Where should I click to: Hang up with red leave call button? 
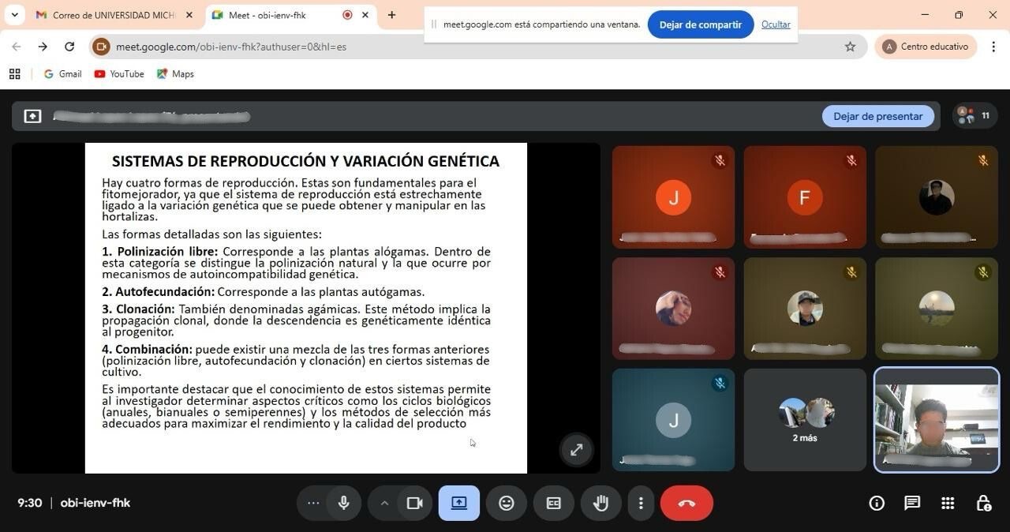(686, 503)
